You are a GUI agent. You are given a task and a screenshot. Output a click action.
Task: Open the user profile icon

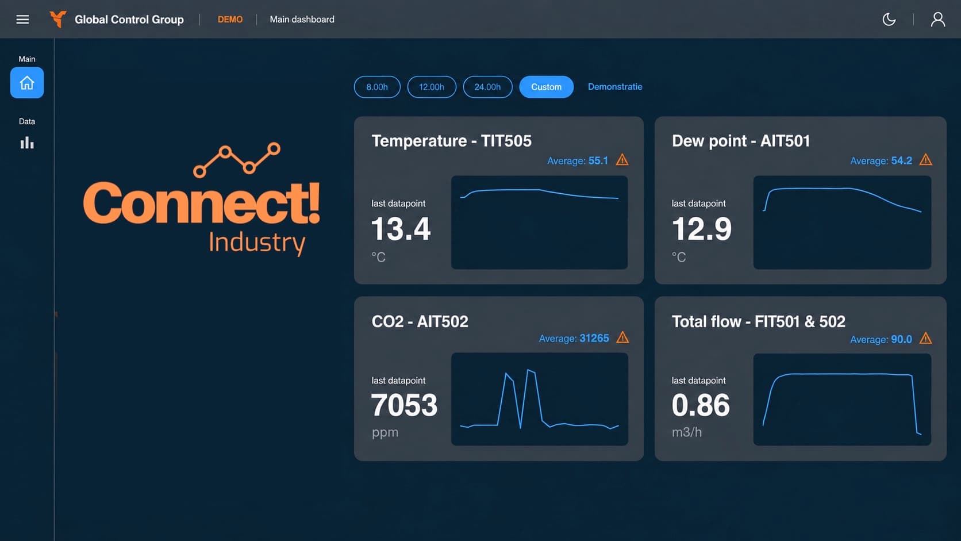(x=937, y=20)
